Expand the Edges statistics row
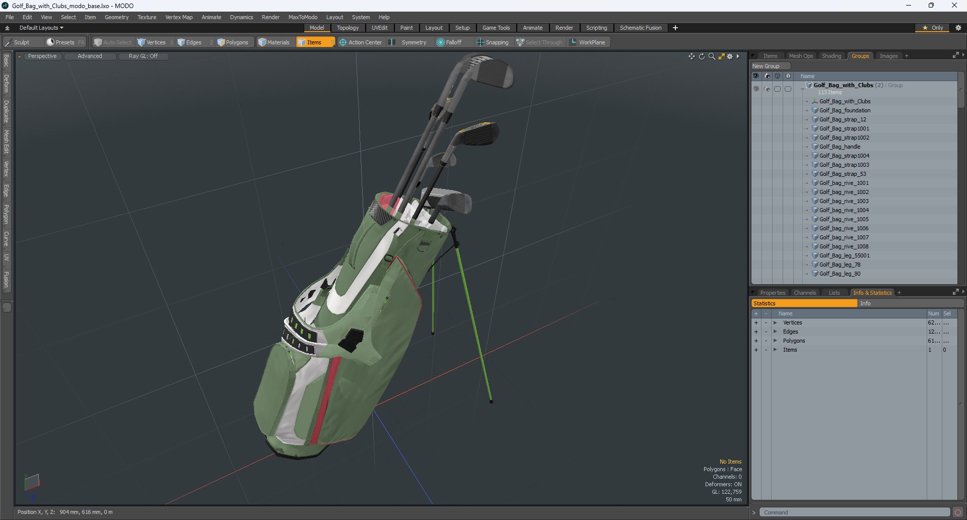967x520 pixels. pos(775,332)
